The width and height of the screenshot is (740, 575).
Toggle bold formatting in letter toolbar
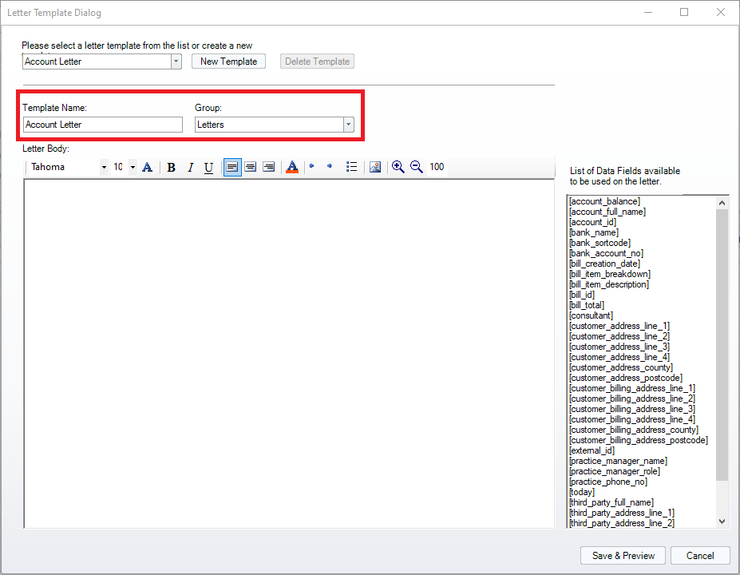(x=171, y=167)
